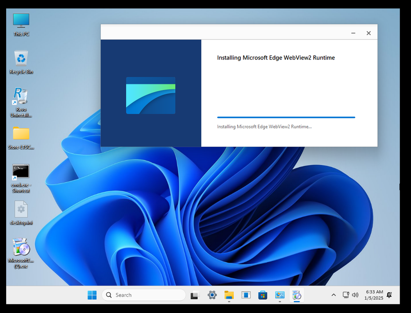Open the Recycle Bin desktop icon
The width and height of the screenshot is (411, 313).
coord(21,62)
